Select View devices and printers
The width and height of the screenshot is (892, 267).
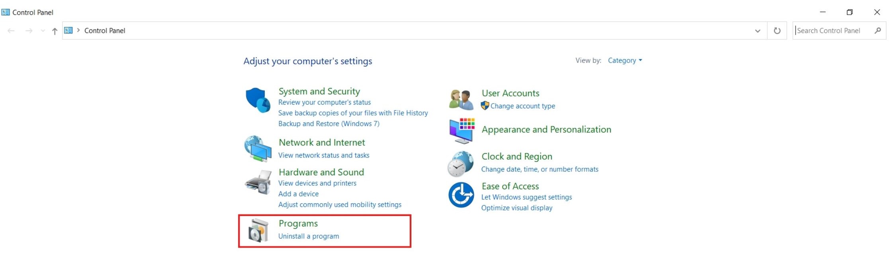(317, 183)
